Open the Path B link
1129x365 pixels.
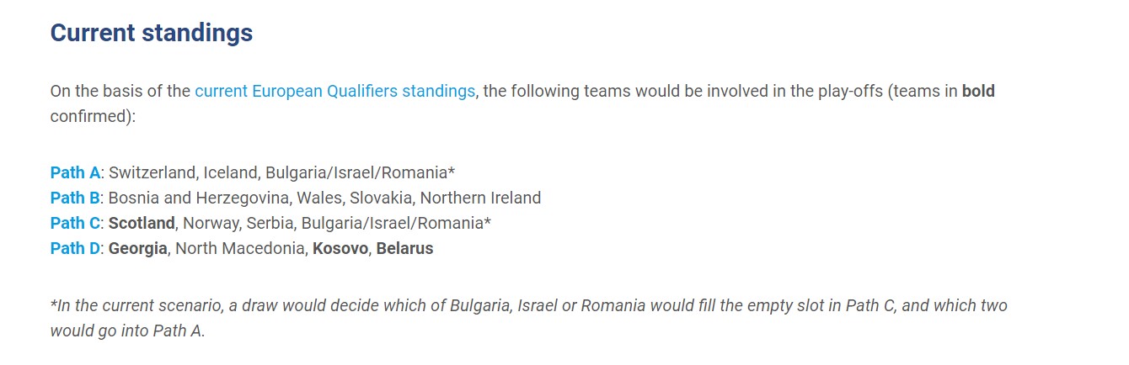click(75, 198)
